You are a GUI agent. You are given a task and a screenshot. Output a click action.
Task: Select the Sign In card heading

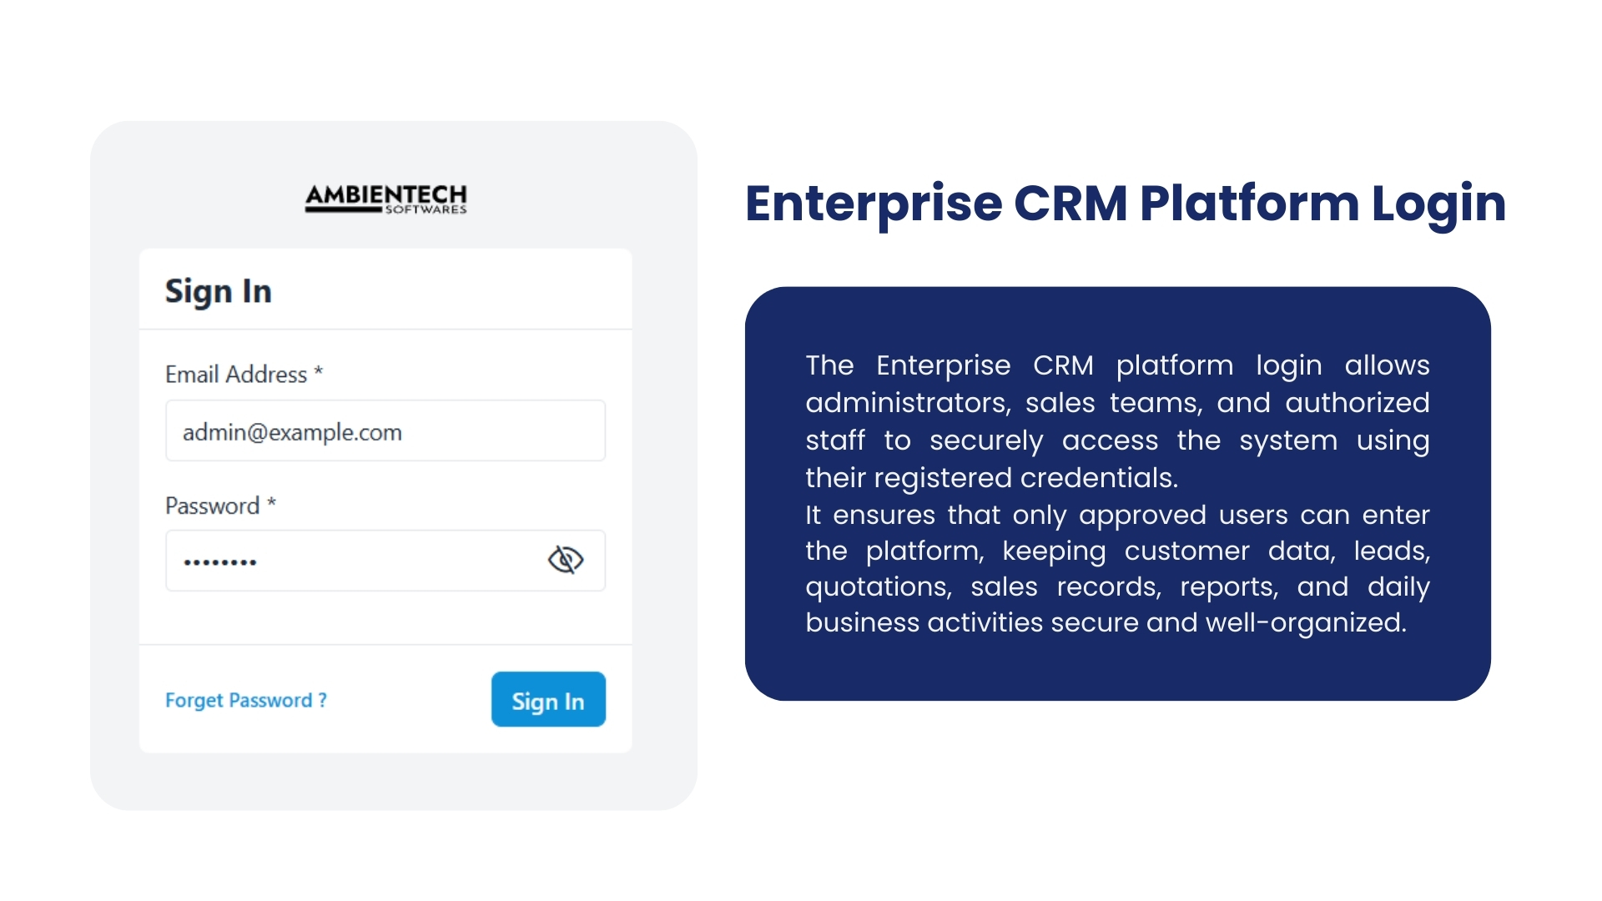coord(219,290)
